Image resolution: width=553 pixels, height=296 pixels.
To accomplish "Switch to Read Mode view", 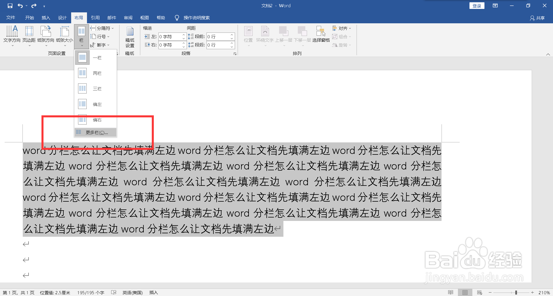I will coord(451,293).
